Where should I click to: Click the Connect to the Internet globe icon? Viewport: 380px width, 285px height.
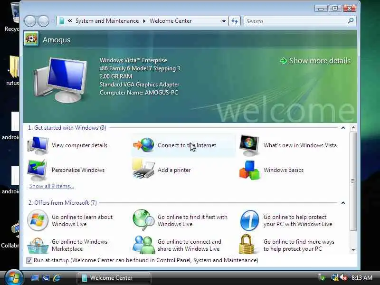pyautogui.click(x=144, y=145)
